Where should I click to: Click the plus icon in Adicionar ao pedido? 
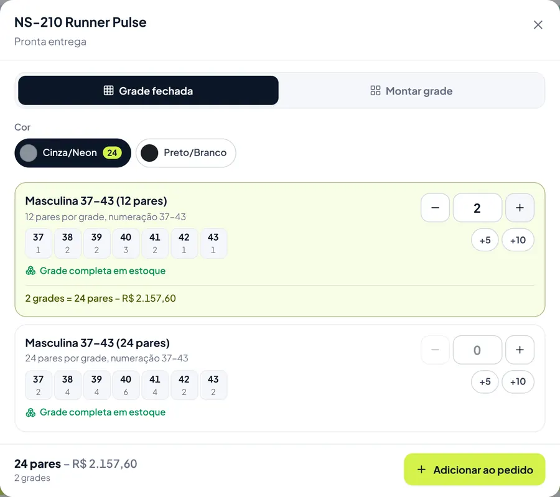(x=421, y=470)
